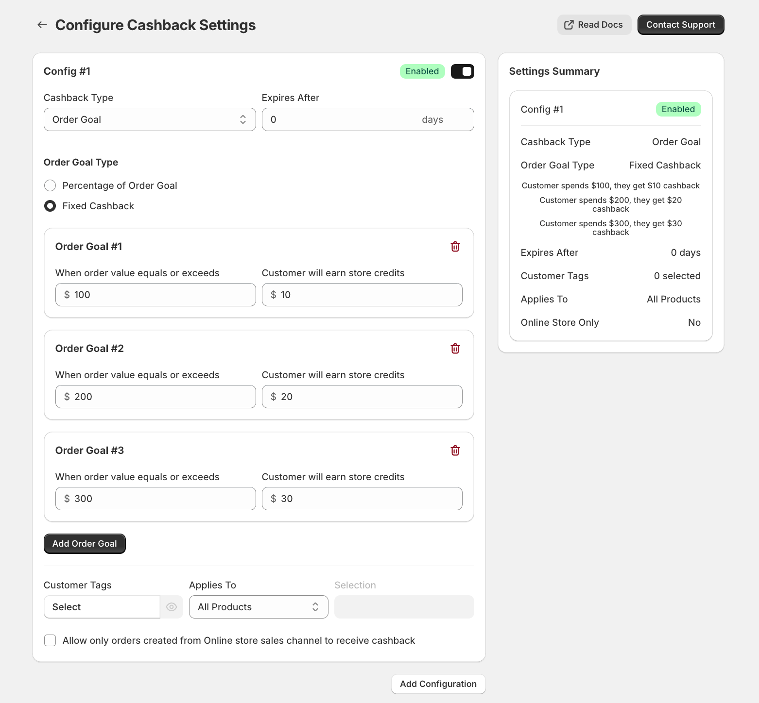This screenshot has height=703, width=759.
Task: Click Order Goal #3 order value input
Action: pos(160,499)
